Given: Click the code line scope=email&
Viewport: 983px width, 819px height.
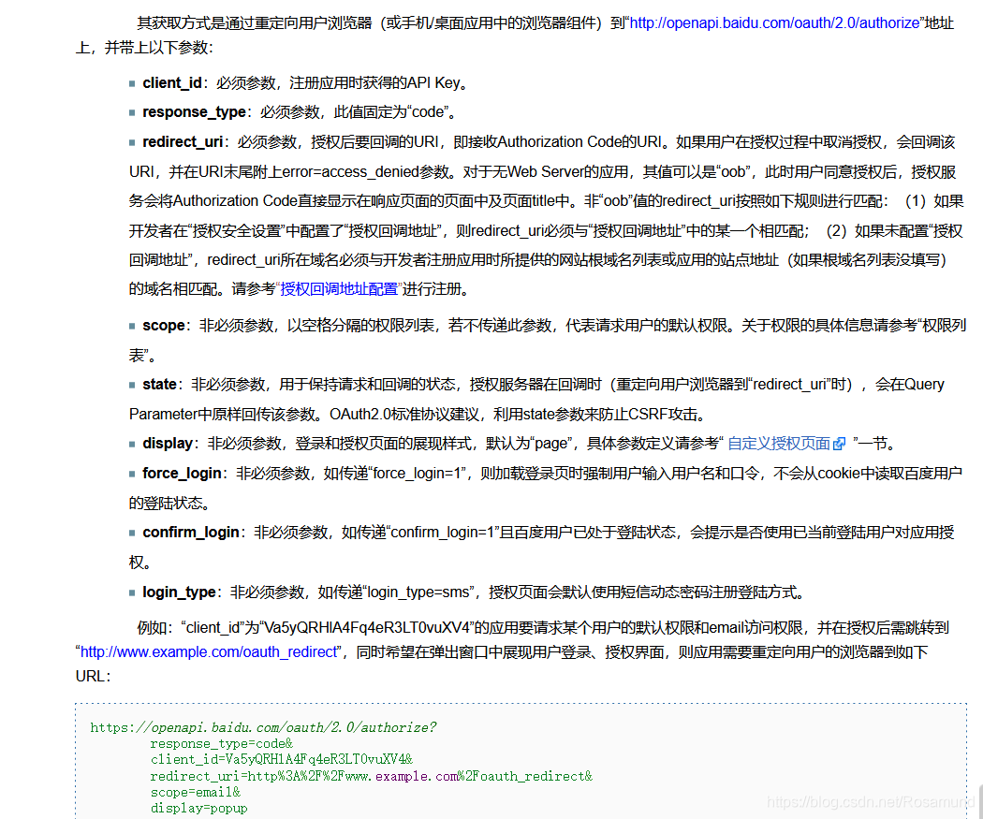Looking at the screenshot, I should 195,792.
